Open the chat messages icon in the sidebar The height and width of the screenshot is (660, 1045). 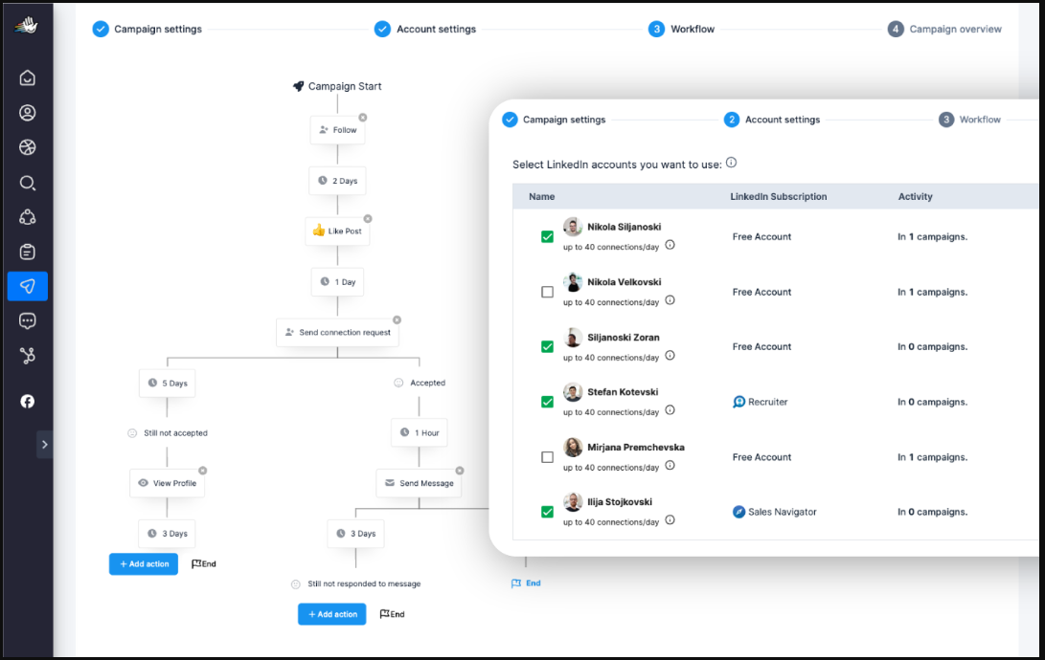27,320
